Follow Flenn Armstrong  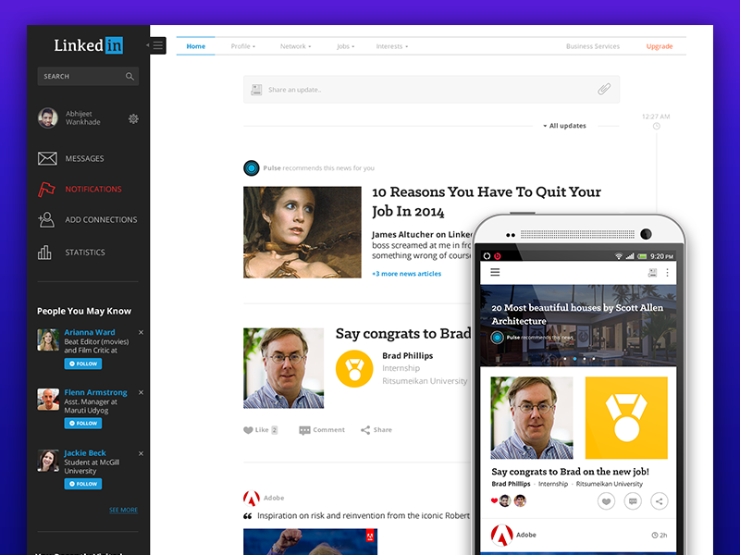click(x=83, y=424)
